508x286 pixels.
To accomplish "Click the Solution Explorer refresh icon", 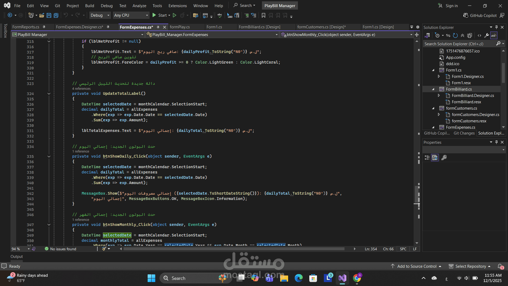I will click(455, 35).
